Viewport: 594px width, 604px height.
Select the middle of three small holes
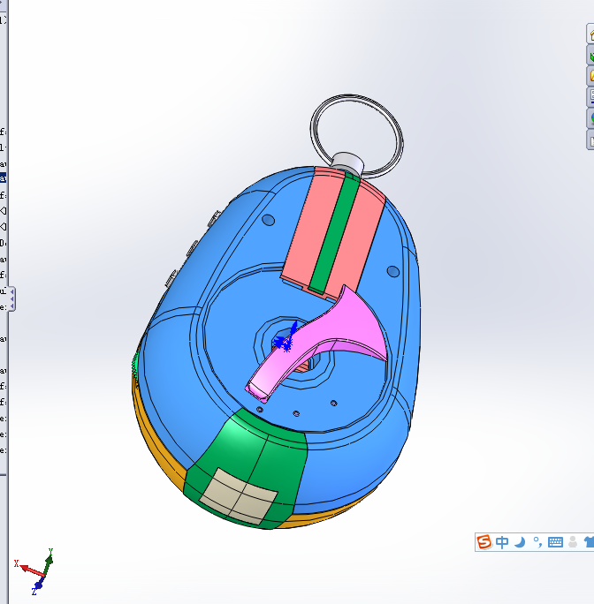click(x=296, y=414)
